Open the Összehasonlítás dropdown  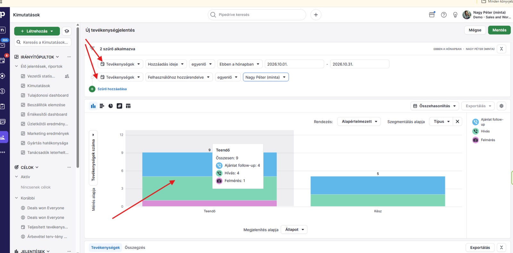[435, 106]
